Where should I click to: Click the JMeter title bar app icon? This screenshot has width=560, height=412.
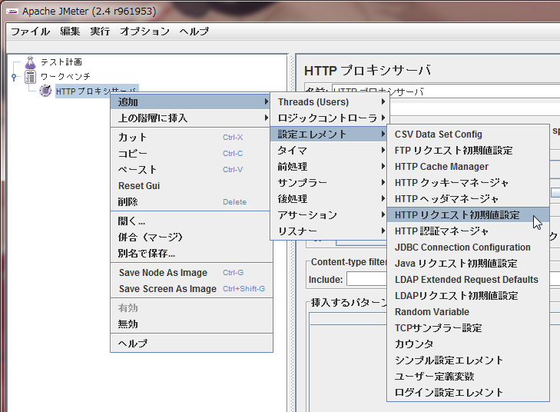pos(12,12)
